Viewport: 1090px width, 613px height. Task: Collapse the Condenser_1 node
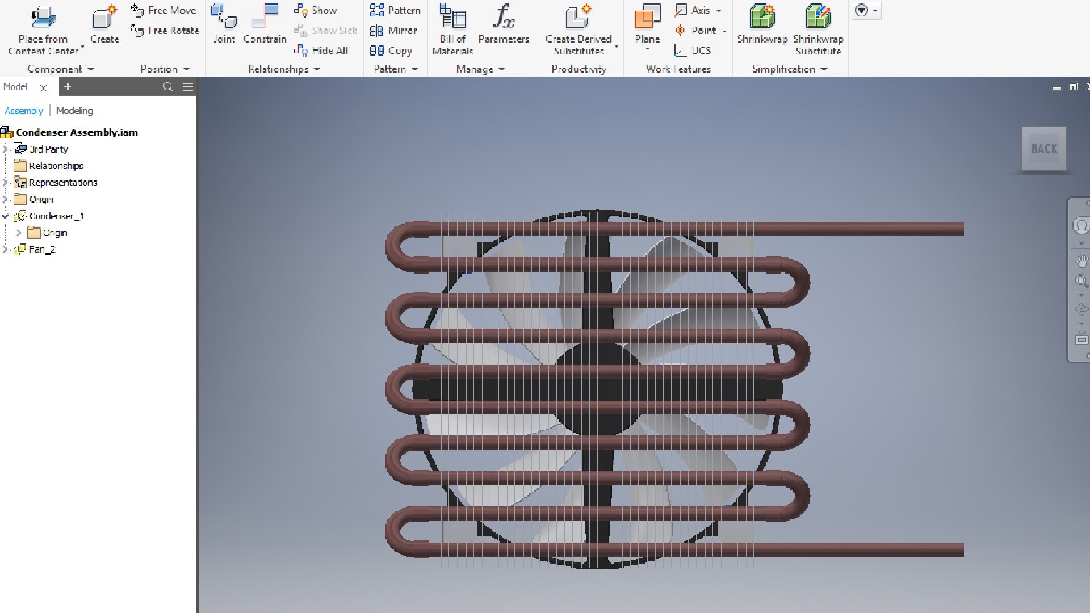[x=6, y=216]
